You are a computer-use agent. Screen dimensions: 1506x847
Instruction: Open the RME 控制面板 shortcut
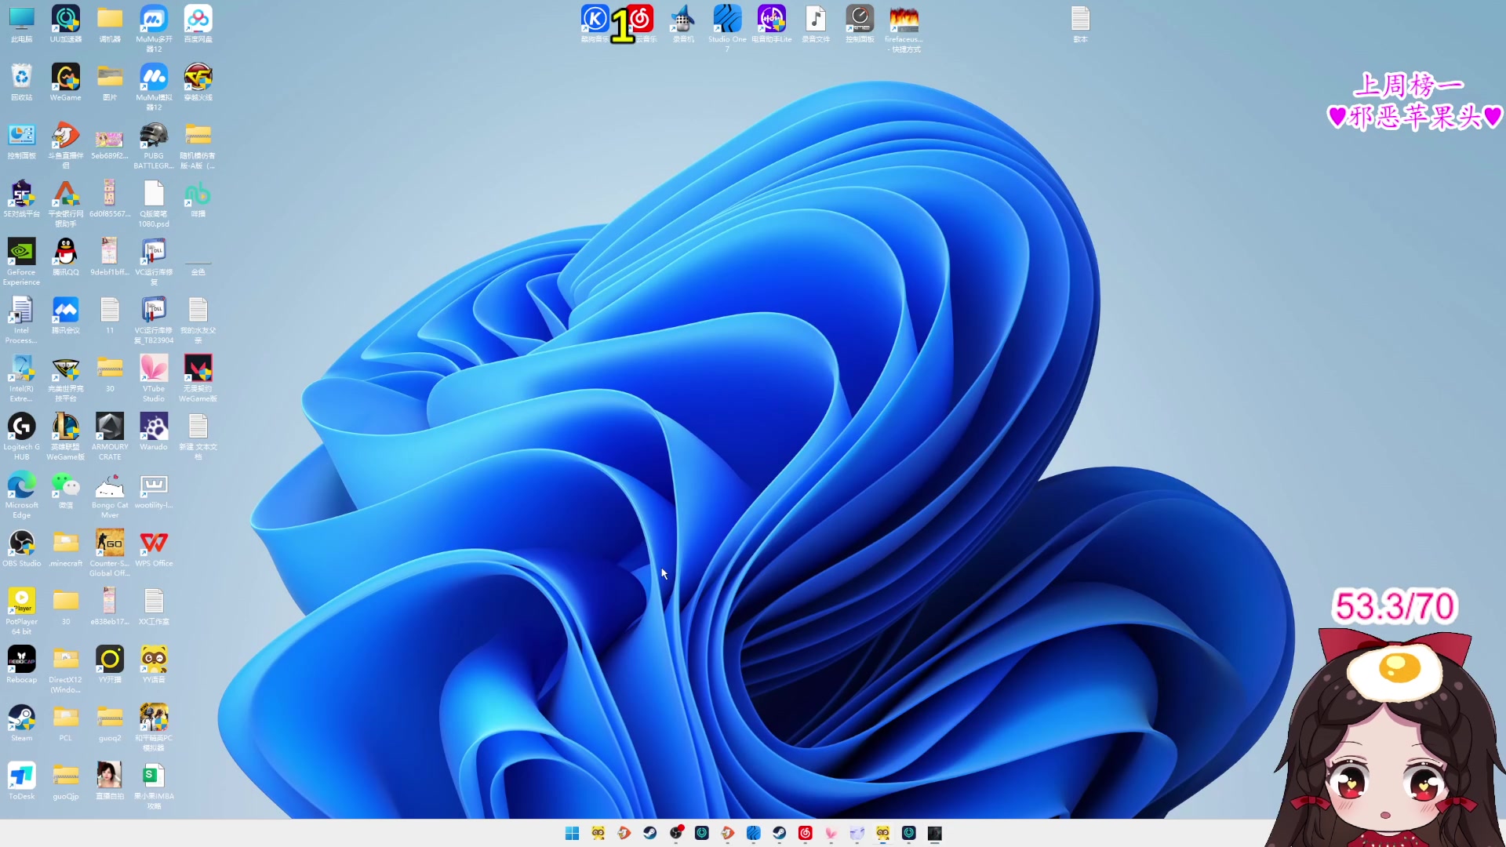860,24
